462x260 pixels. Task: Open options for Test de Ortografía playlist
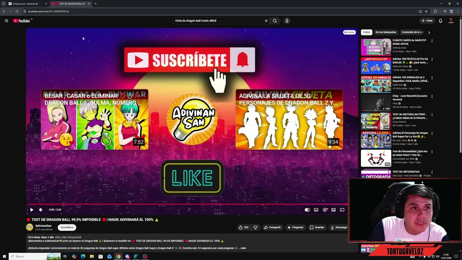(432, 172)
